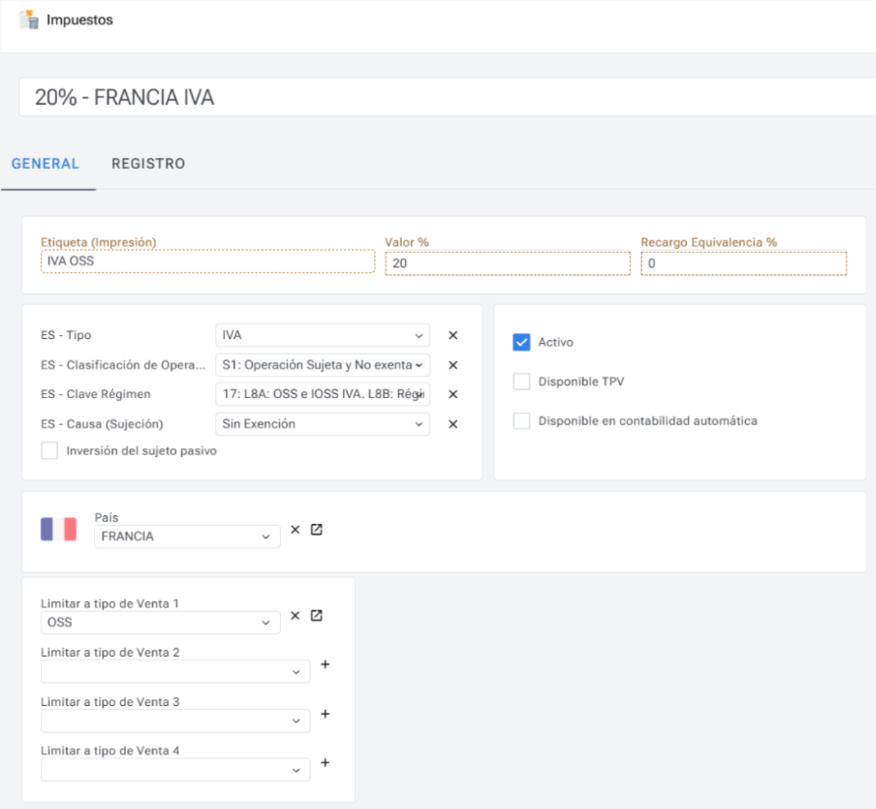Remove the selected País FRANCIA
The width and height of the screenshot is (876, 809).
[295, 530]
